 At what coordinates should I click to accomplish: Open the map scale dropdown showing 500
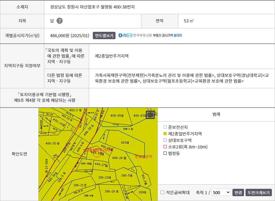pos(221,192)
